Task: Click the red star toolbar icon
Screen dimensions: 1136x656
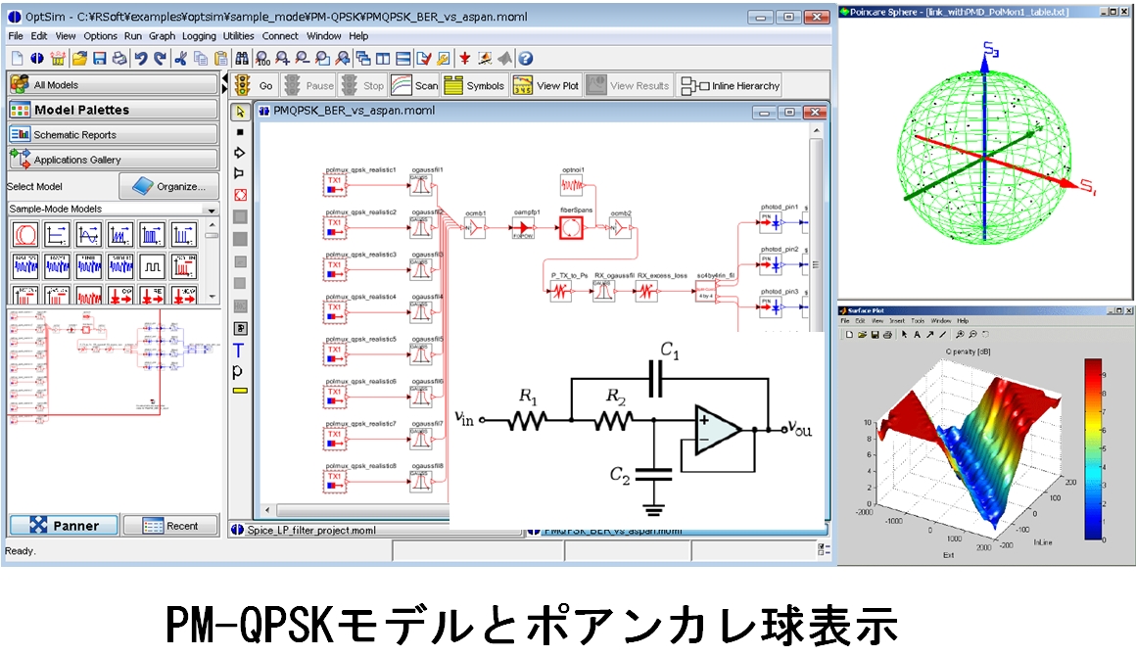Action: [465, 59]
